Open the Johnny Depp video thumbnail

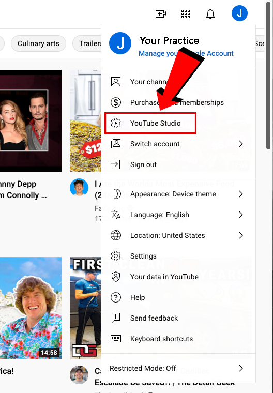[31, 121]
